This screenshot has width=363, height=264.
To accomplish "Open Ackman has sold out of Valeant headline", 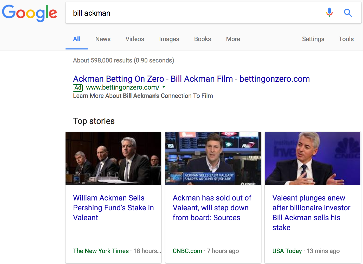I will [x=212, y=208].
